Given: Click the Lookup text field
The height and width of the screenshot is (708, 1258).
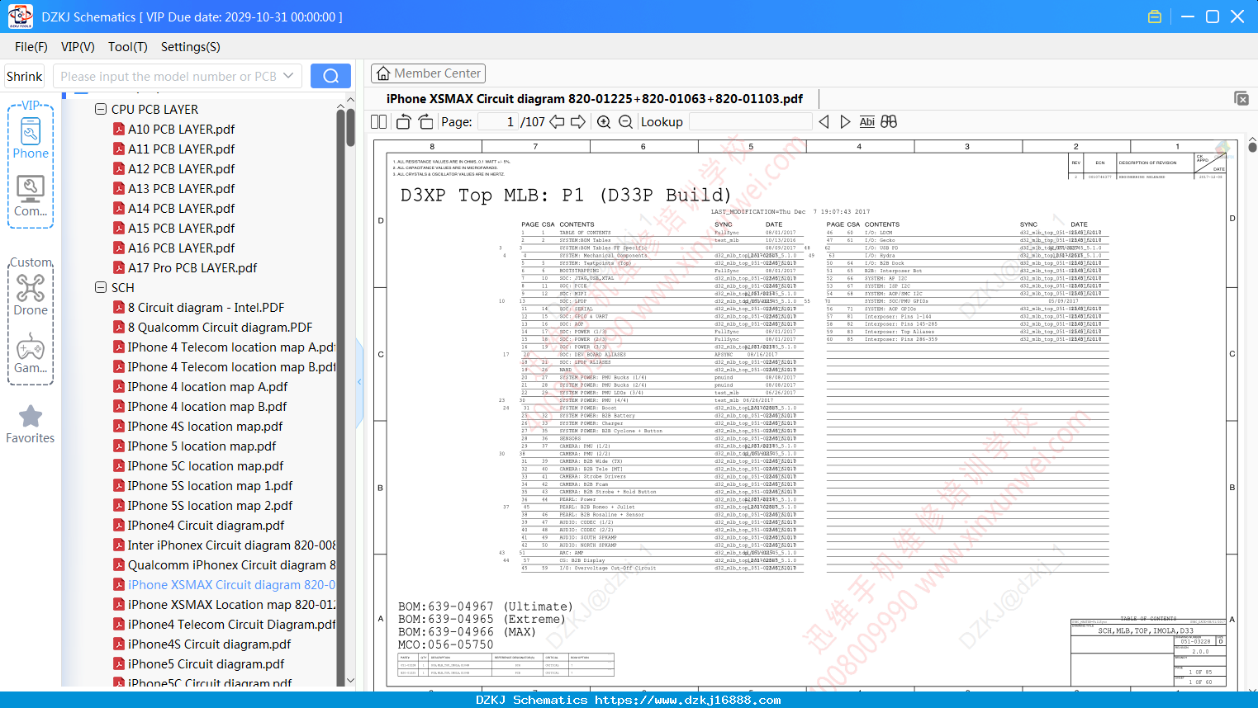Looking at the screenshot, I should click(750, 121).
